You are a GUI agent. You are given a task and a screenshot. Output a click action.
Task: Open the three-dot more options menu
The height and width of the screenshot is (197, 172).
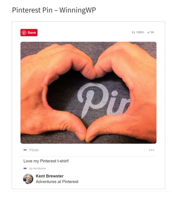151,150
